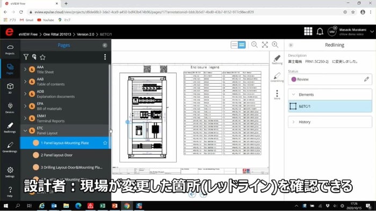Select the Redlining pencil tool
Image resolution: width=376 pixels, height=211 pixels.
point(277,60)
